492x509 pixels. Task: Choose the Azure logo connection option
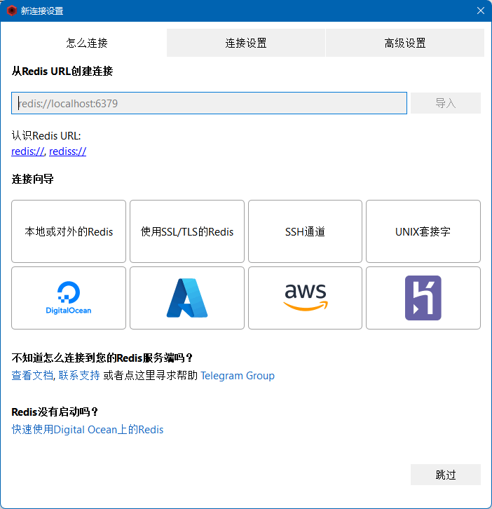tap(187, 298)
